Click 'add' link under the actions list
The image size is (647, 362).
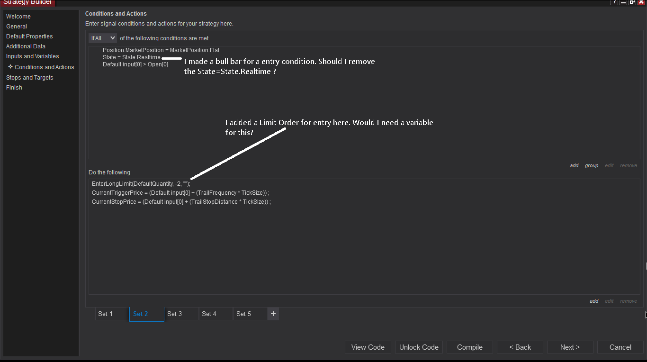tap(594, 301)
